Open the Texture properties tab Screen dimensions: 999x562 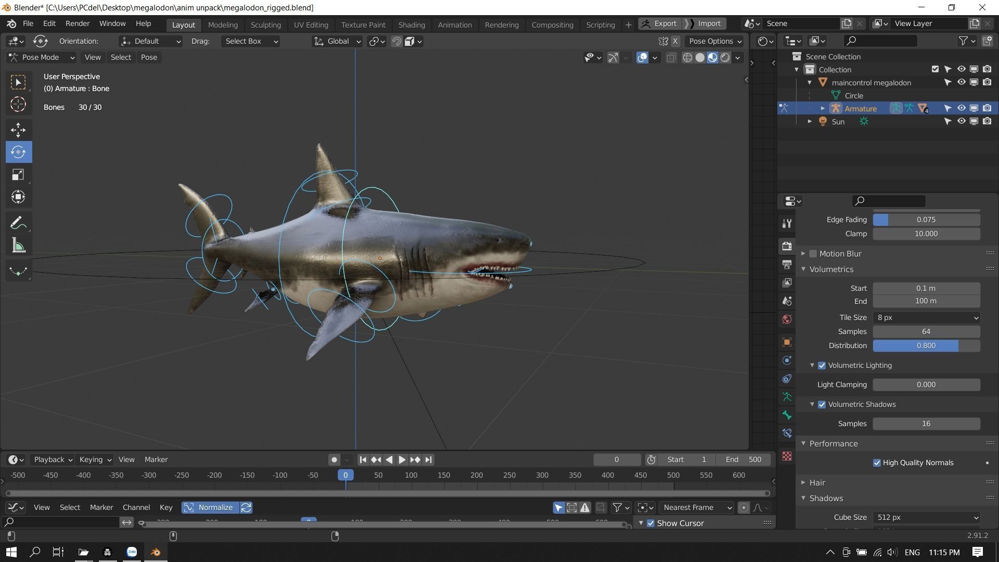[787, 456]
